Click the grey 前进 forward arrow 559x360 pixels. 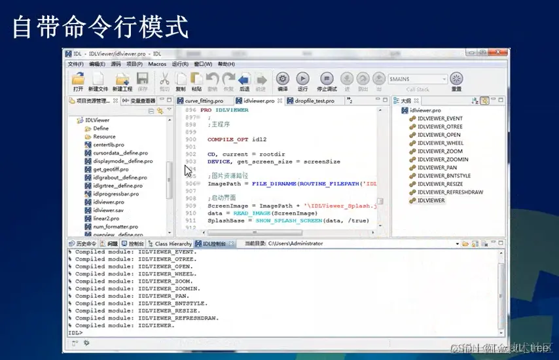tap(261, 79)
